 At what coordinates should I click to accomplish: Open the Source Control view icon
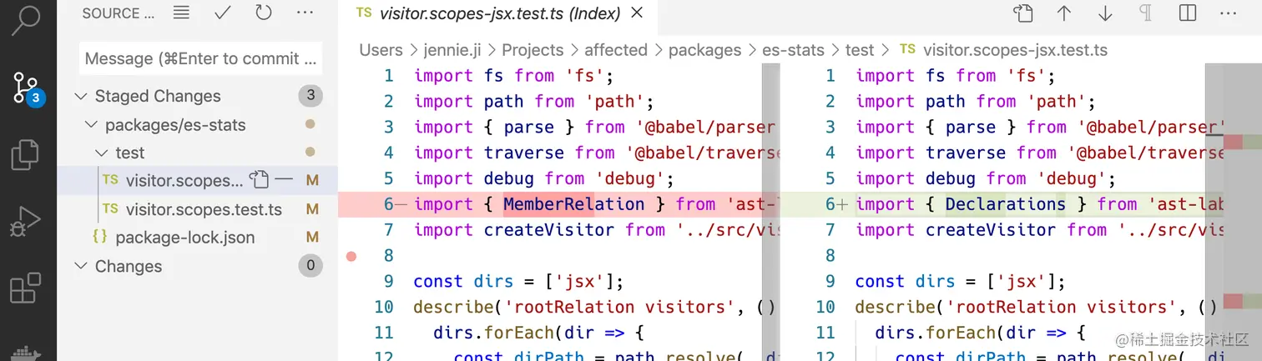click(x=26, y=88)
